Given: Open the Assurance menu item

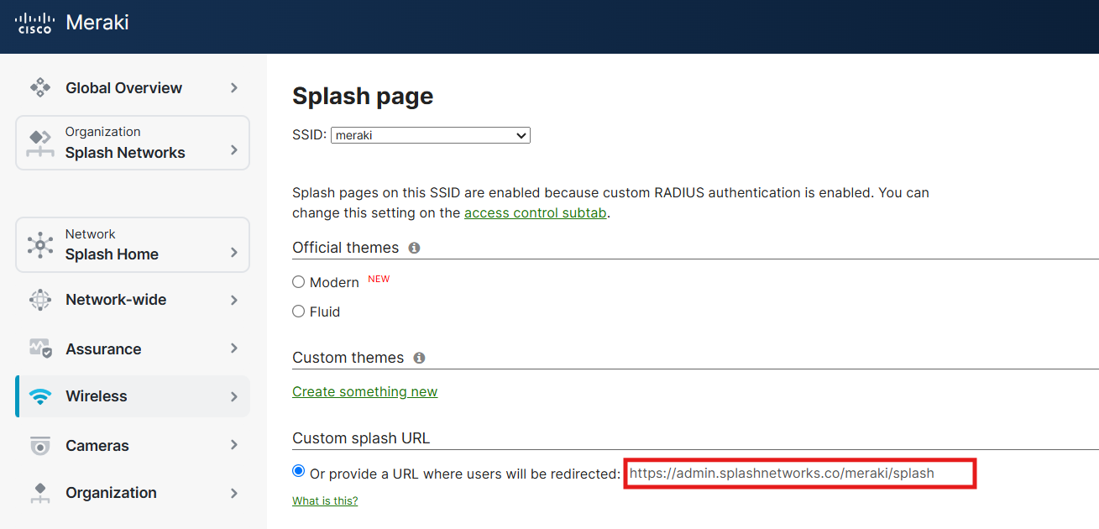Looking at the screenshot, I should (x=133, y=348).
